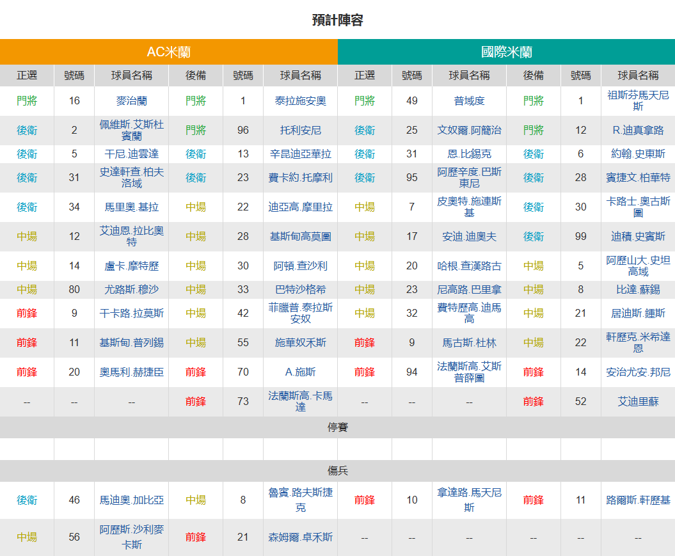Open 尼高路.巴里拿 player link

(x=469, y=289)
